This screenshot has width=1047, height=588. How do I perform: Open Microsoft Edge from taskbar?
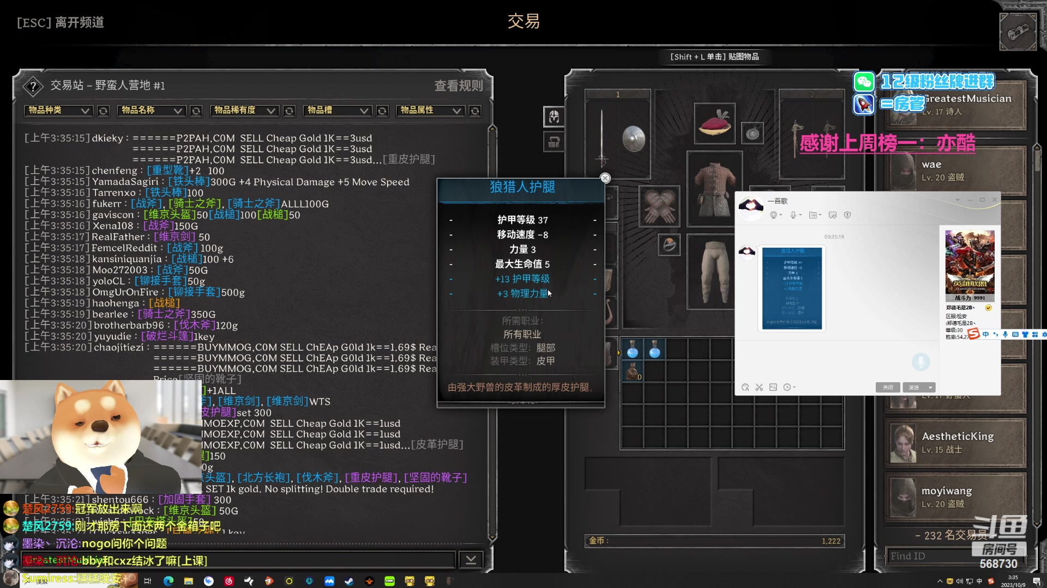169,581
